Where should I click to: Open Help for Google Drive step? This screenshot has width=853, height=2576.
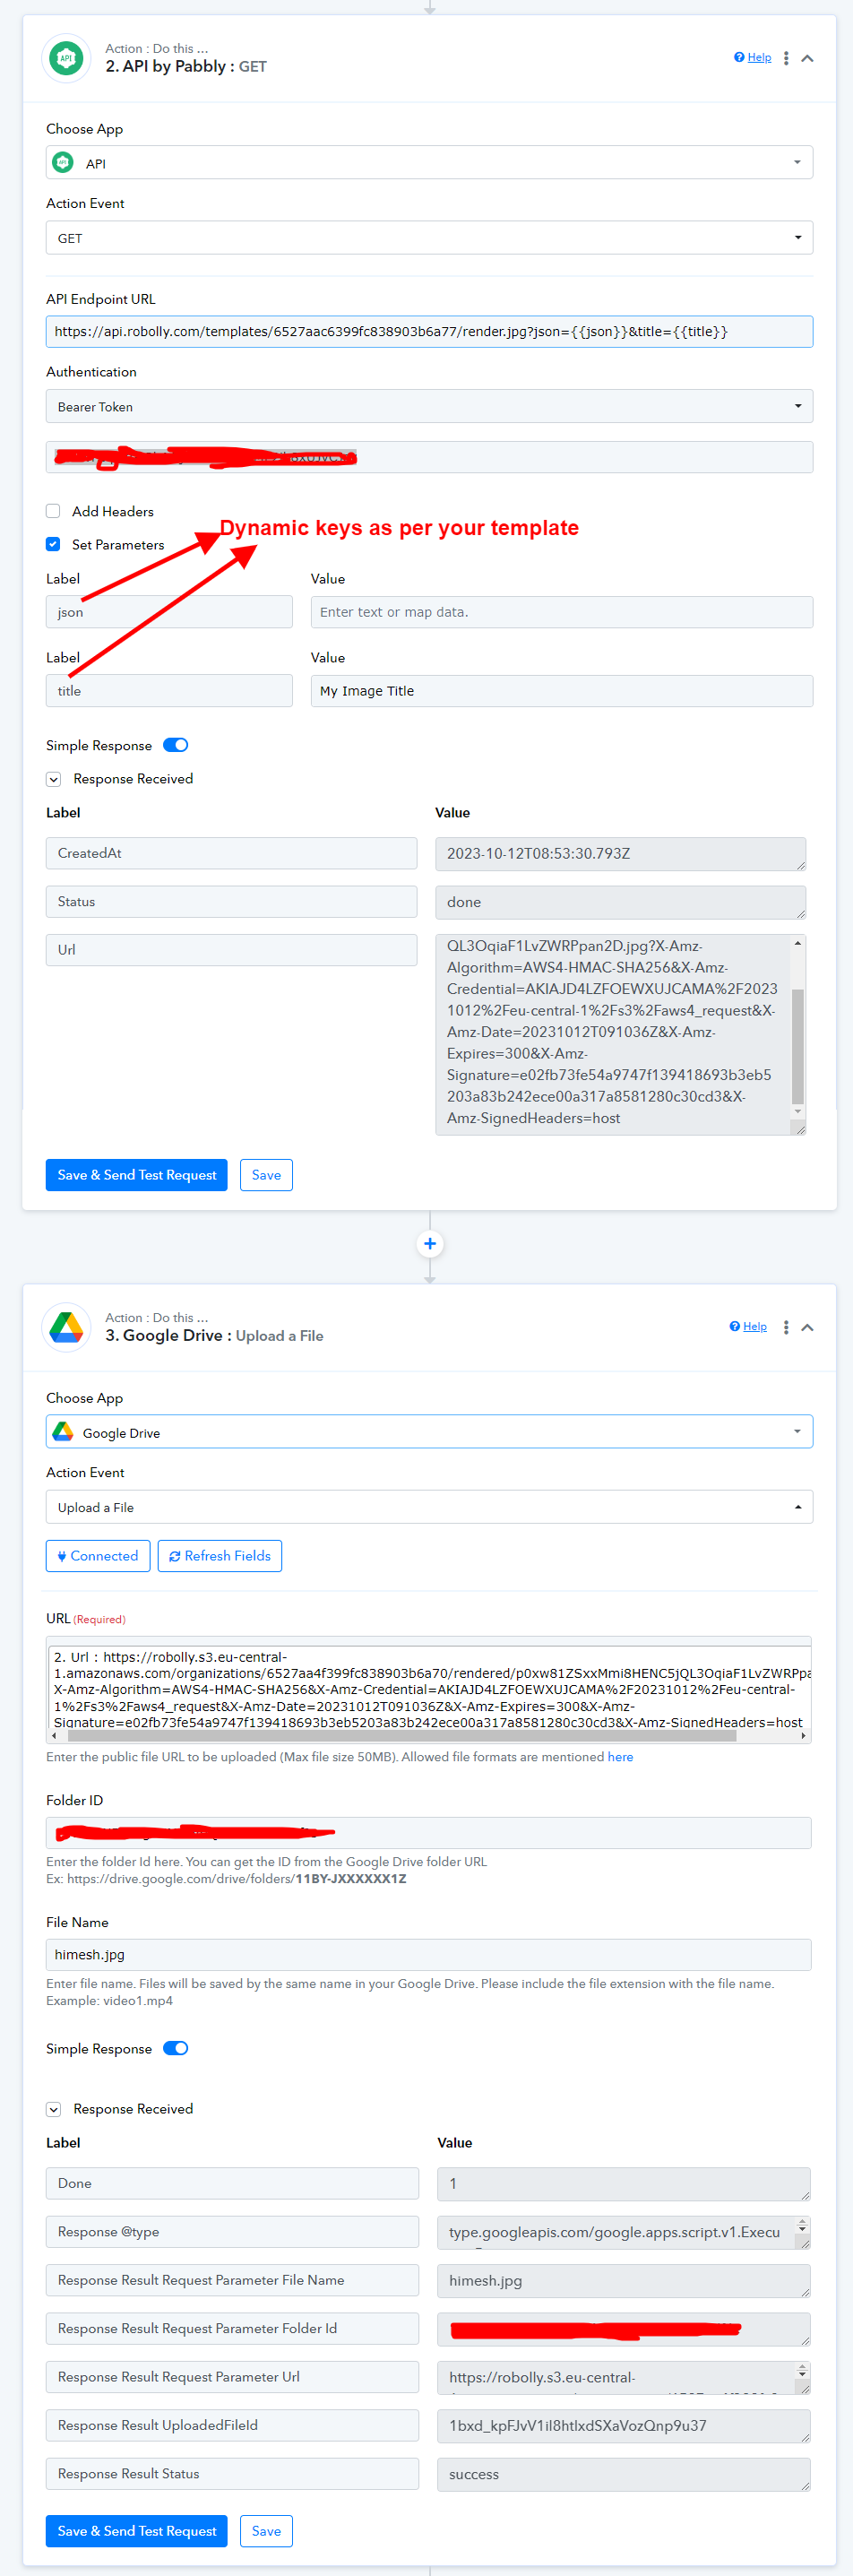point(748,1327)
